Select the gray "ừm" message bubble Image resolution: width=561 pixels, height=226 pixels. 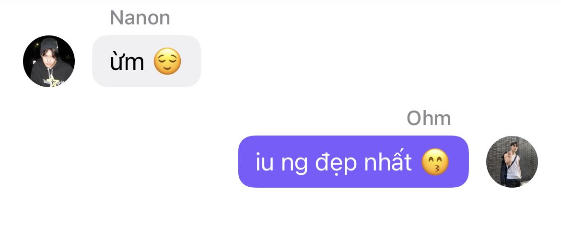147,61
